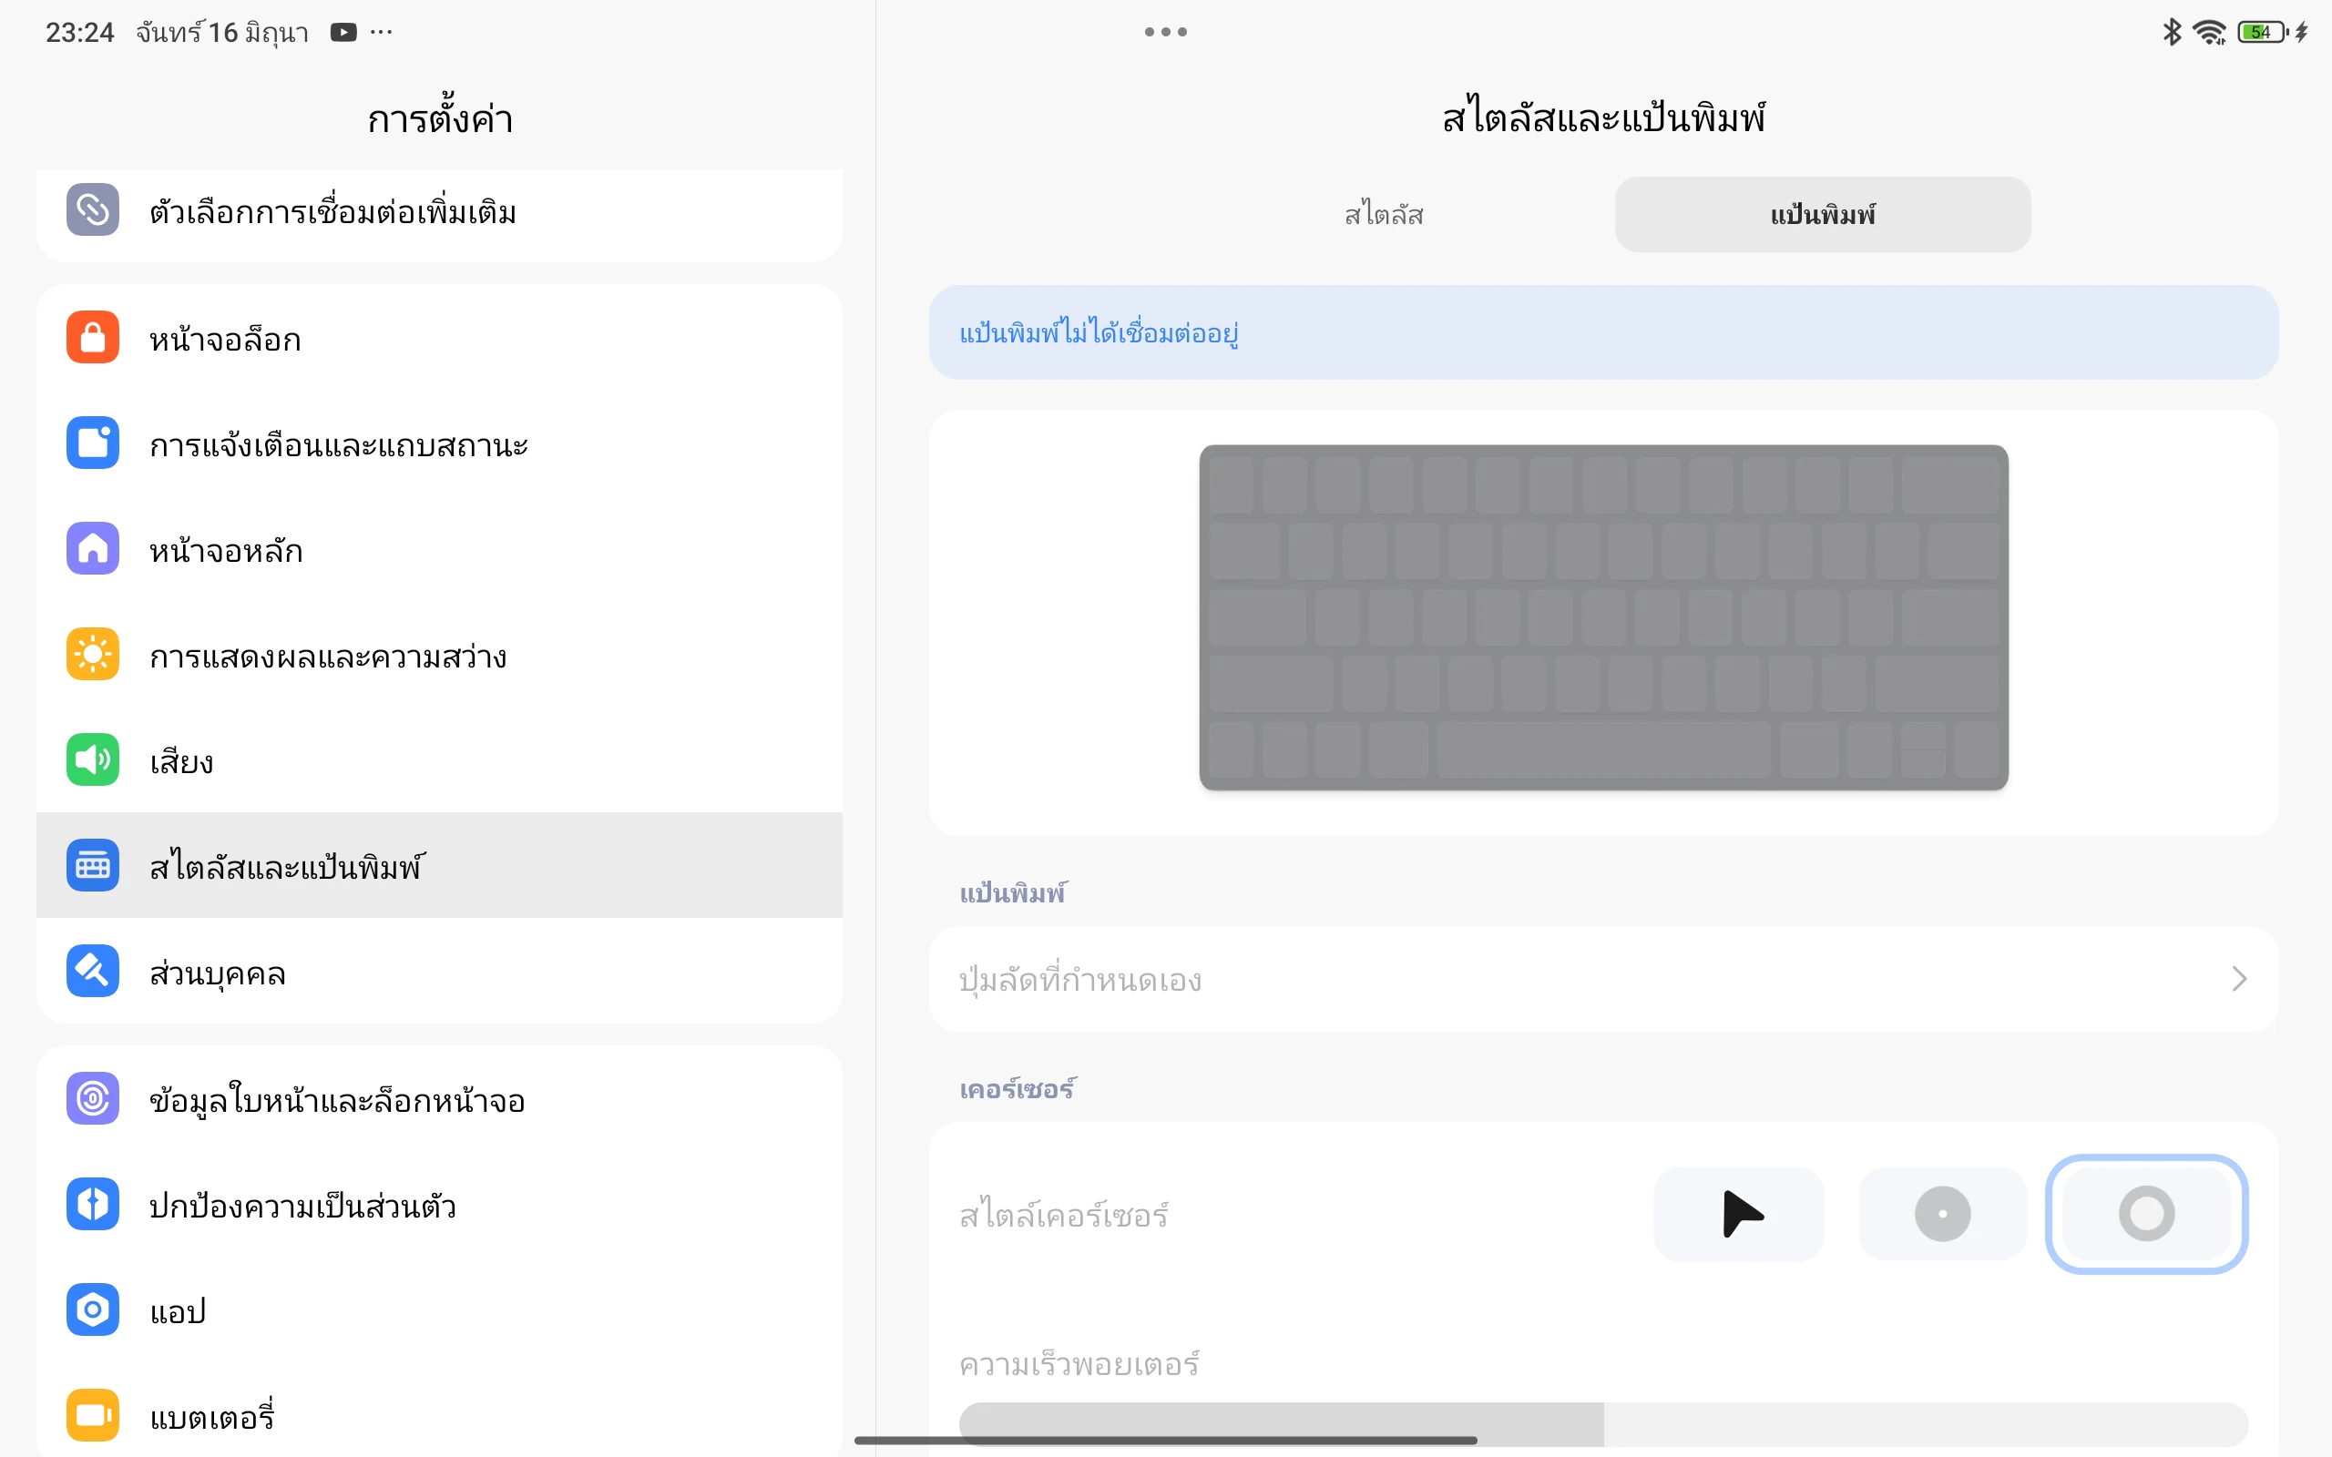Viewport: 2332px width, 1457px height.
Task: Tap the clock showing 23:24
Action: click(80, 33)
